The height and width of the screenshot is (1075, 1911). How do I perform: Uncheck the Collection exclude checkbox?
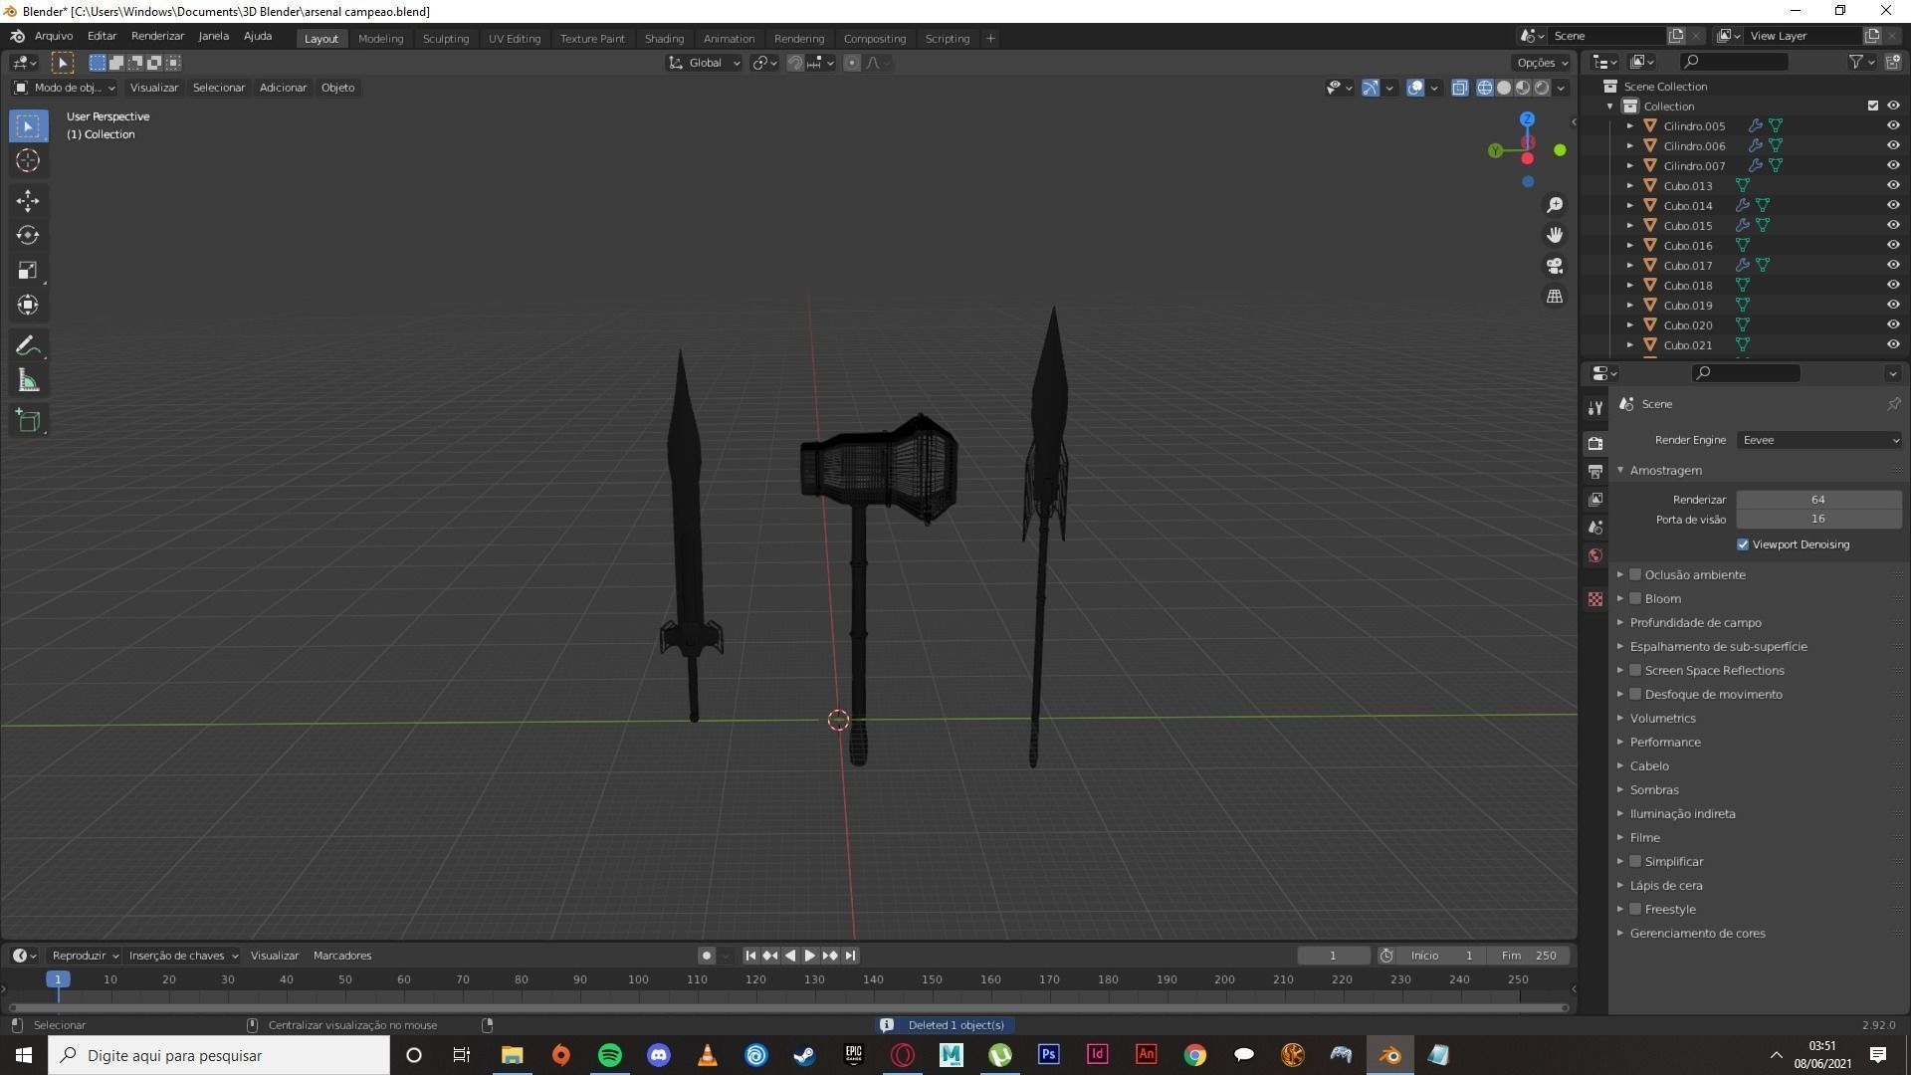click(x=1873, y=106)
